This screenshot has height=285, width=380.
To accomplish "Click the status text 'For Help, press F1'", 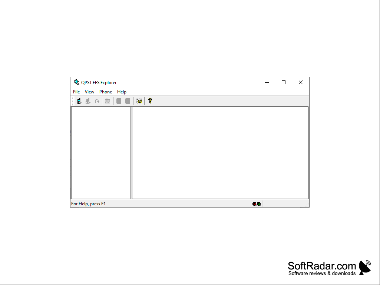I will tap(89, 204).
